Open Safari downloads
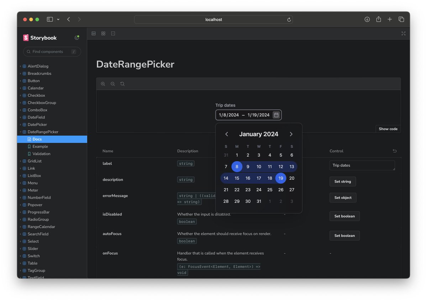Viewport: 427px width, 301px height. [x=367, y=20]
